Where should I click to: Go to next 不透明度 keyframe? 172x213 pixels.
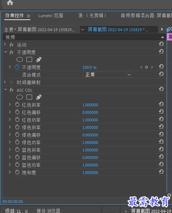152,67
